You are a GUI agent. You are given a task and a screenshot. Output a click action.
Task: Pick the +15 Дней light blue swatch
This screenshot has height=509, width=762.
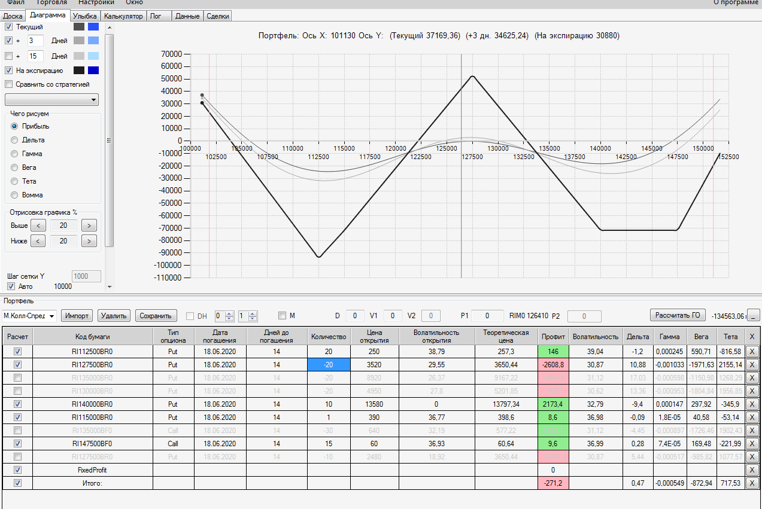93,56
